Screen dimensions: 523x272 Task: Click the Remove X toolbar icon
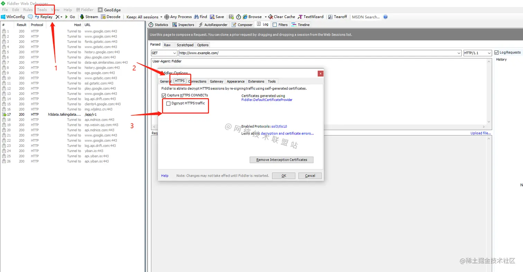click(x=57, y=17)
